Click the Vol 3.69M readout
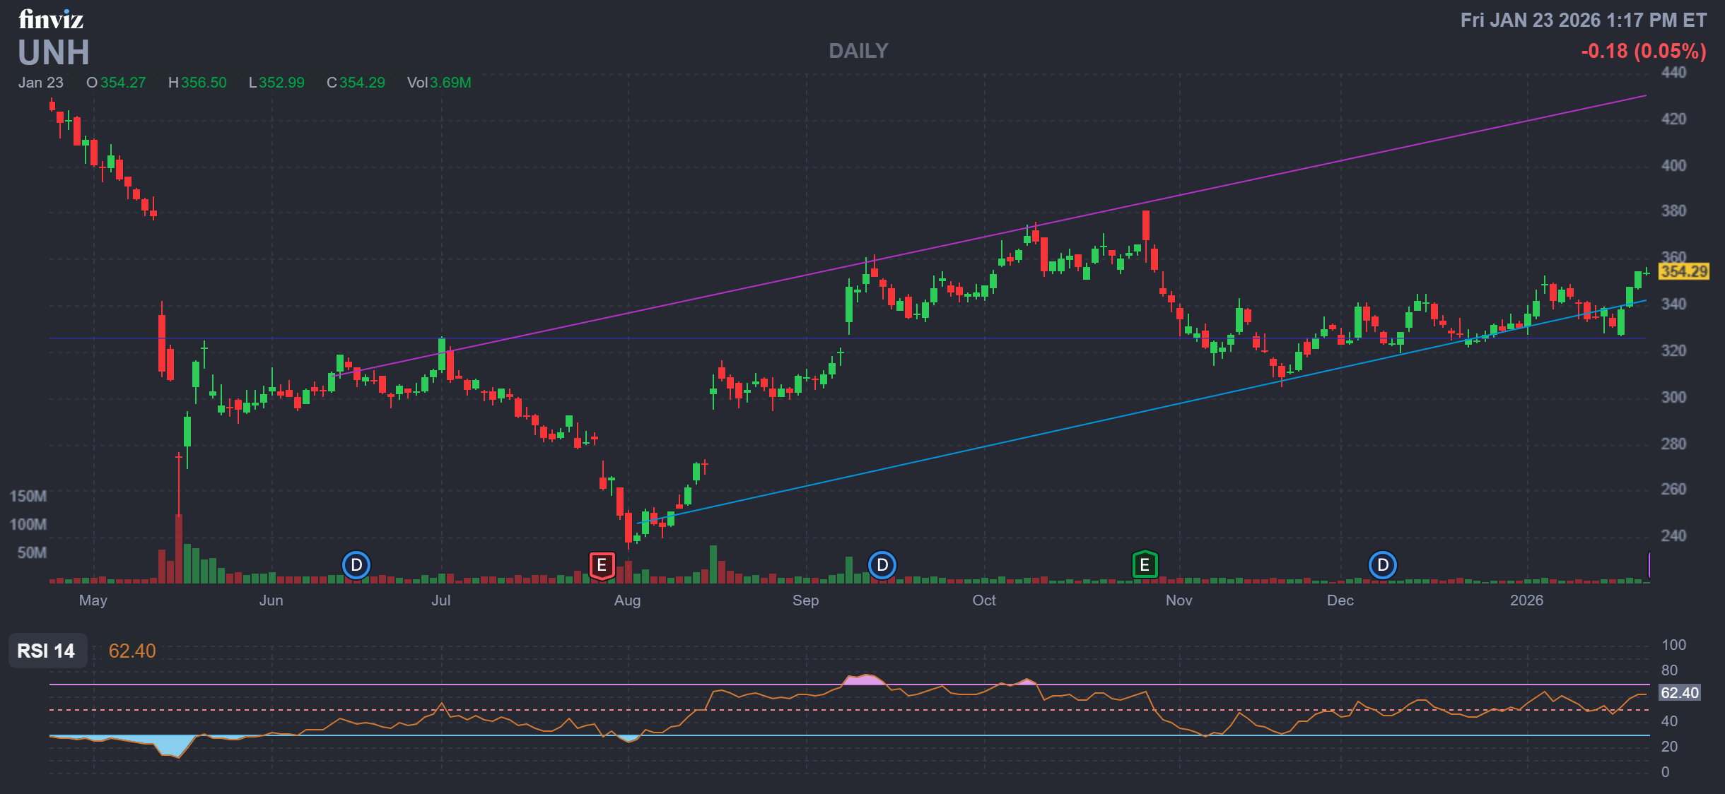The height and width of the screenshot is (794, 1725). tap(439, 83)
